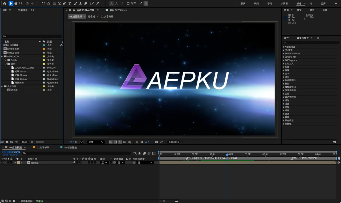The image size is (341, 203).
Task: Click the 0:00:03:26 preview time button in viewer
Action: tap(174, 142)
